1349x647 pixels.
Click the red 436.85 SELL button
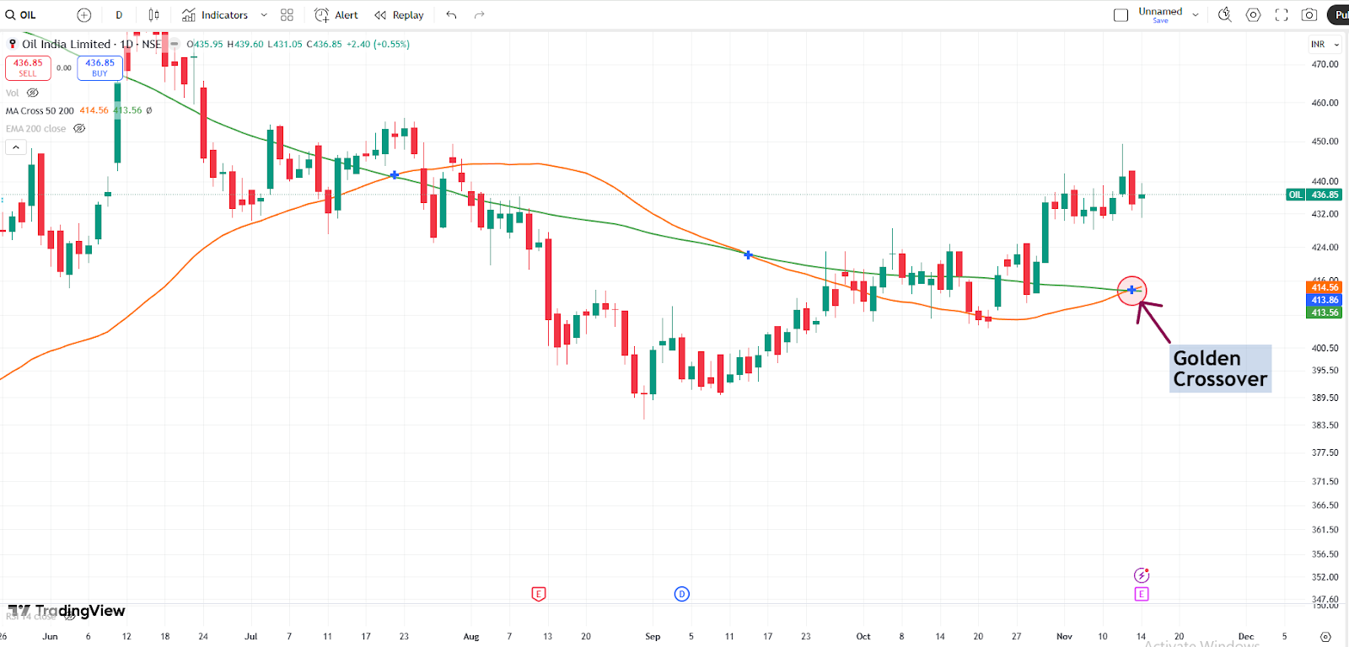click(x=28, y=67)
